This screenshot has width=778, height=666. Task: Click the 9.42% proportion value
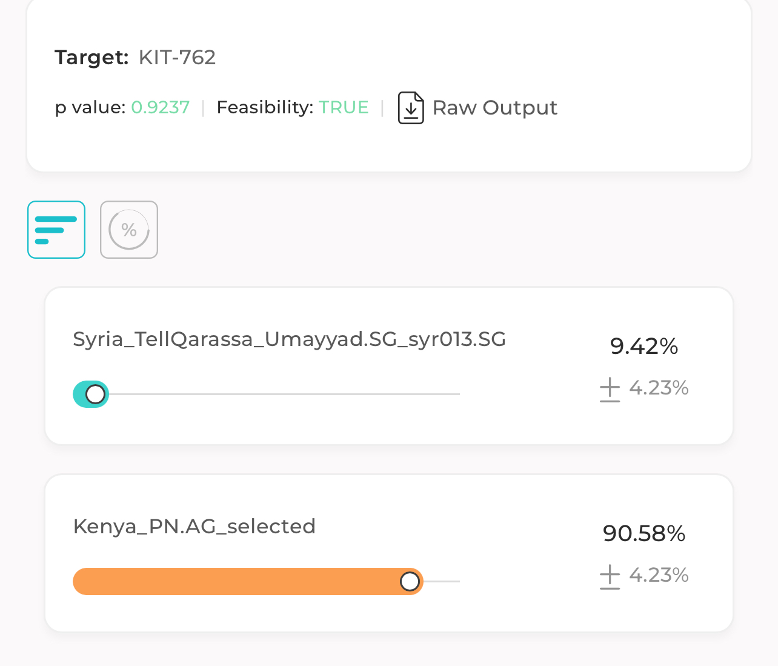coord(643,347)
